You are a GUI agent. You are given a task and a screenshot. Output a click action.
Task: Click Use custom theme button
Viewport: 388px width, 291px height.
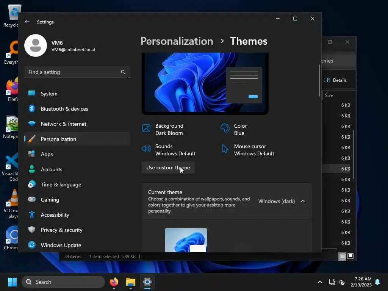tap(168, 167)
